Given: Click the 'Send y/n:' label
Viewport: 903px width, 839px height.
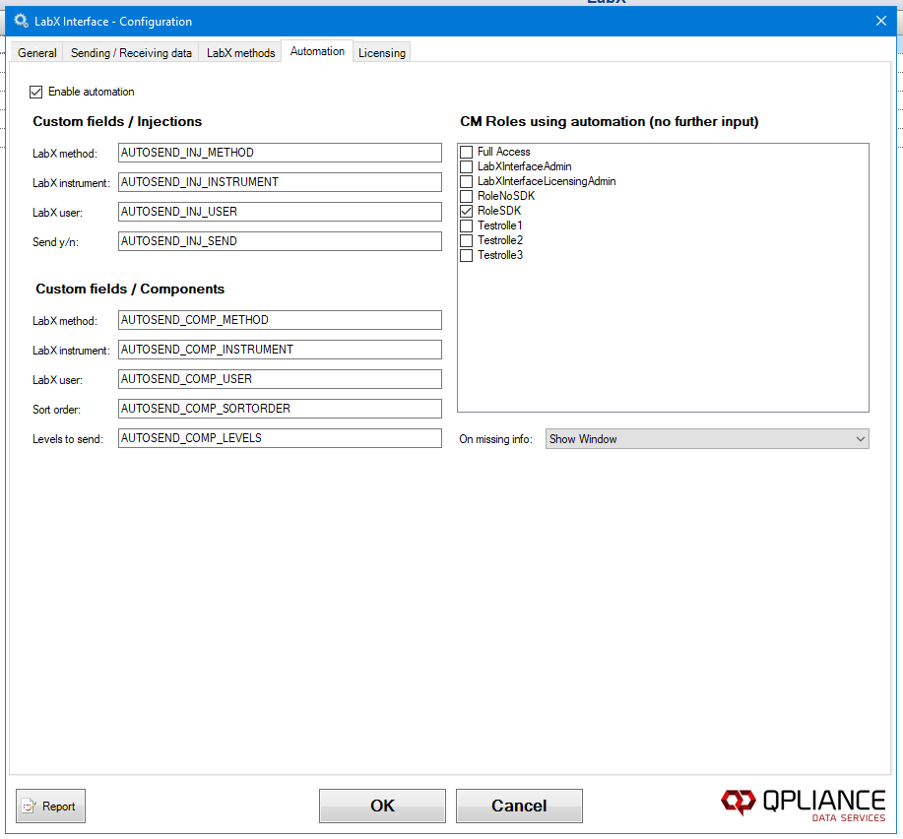Looking at the screenshot, I should pos(55,242).
